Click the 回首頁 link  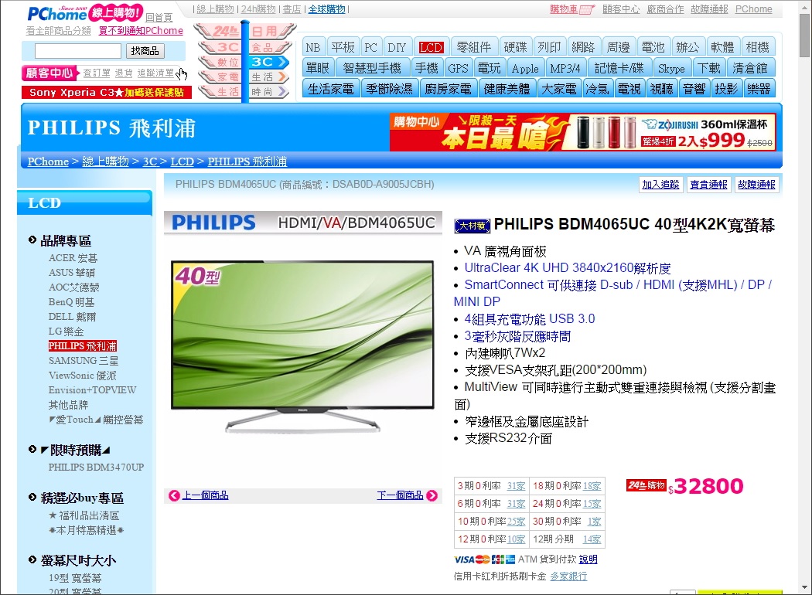[x=159, y=18]
